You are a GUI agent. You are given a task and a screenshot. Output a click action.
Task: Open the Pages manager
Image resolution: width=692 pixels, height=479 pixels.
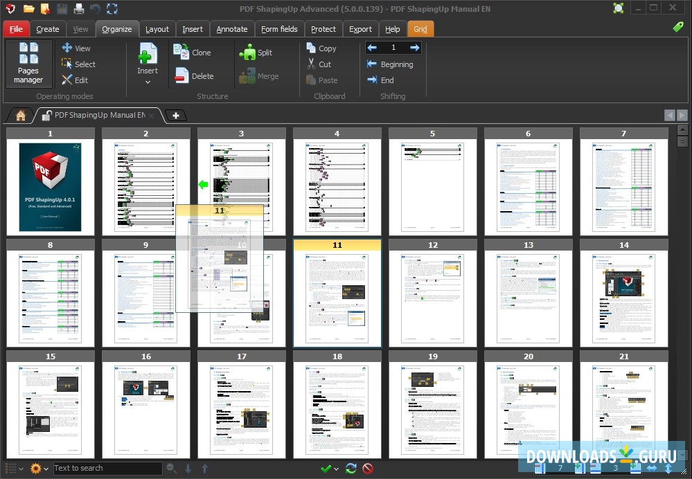tap(28, 64)
